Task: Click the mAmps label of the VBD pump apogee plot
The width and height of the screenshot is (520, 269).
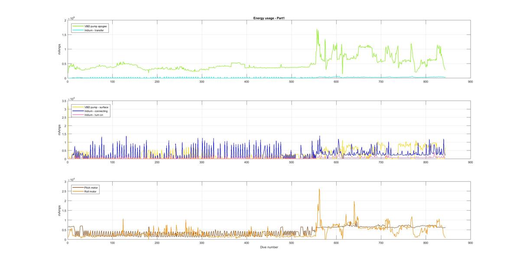Action: click(x=59, y=49)
